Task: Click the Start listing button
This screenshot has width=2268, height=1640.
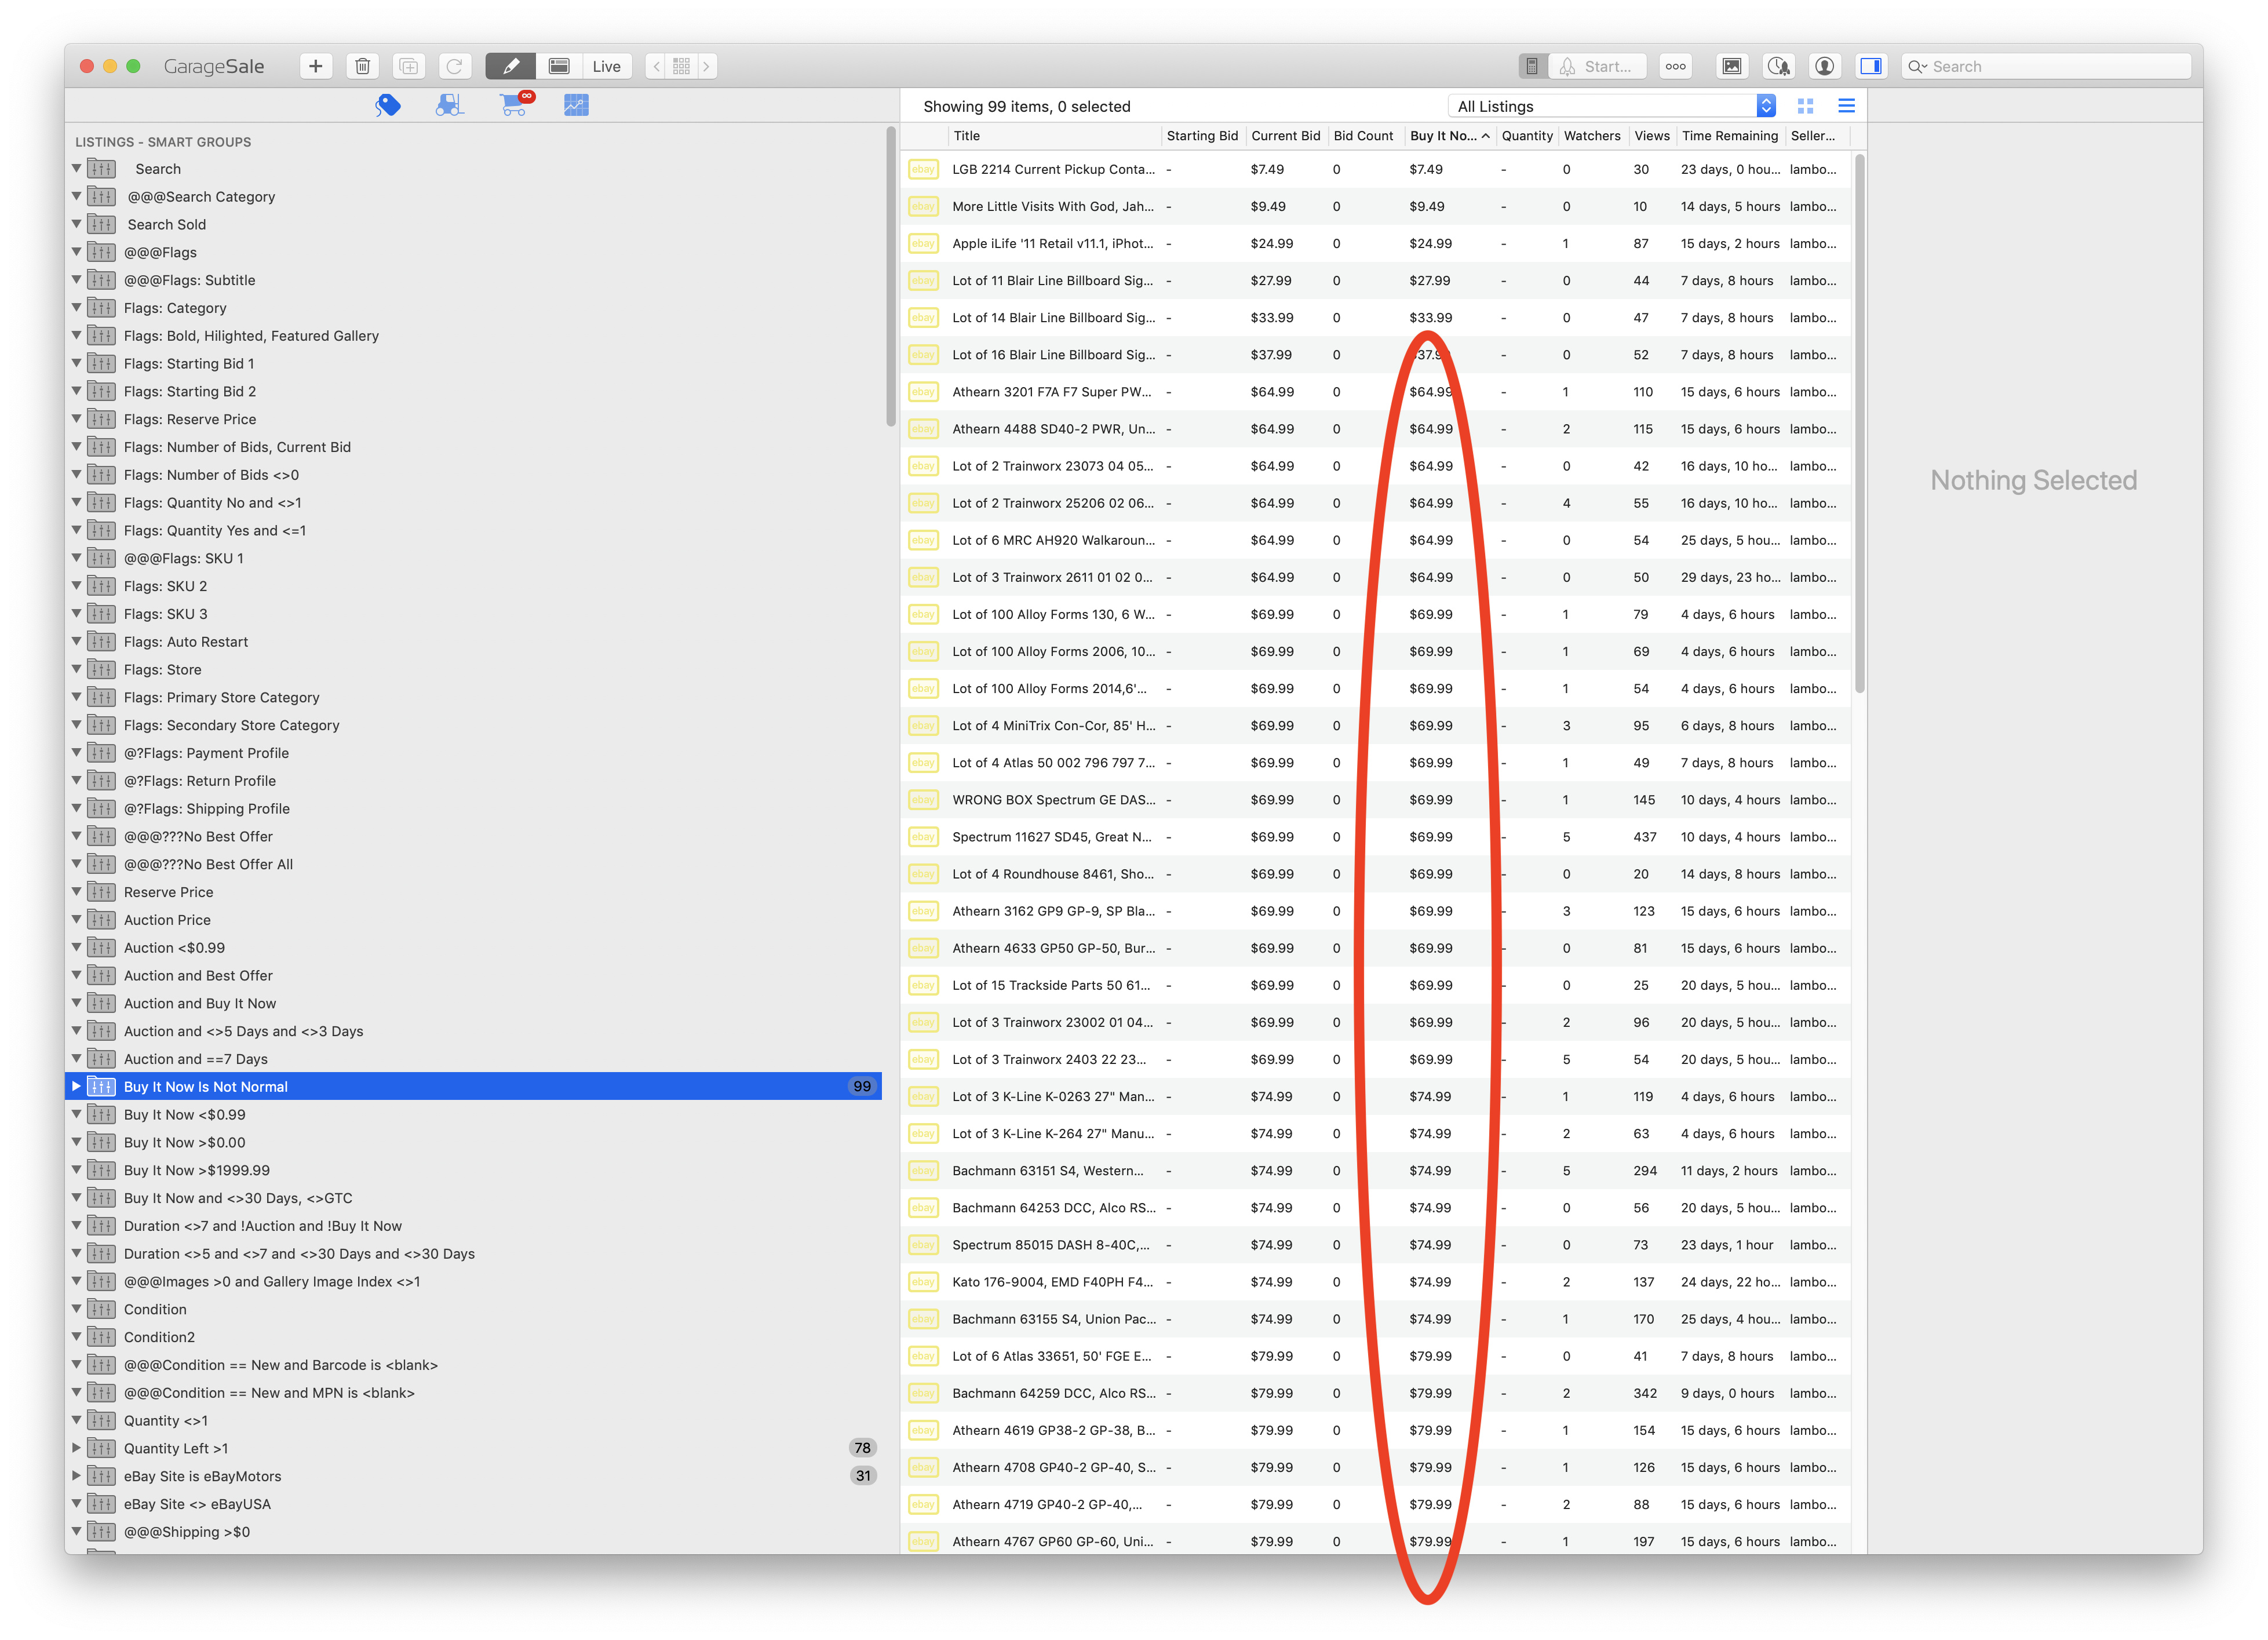Action: click(x=1597, y=66)
